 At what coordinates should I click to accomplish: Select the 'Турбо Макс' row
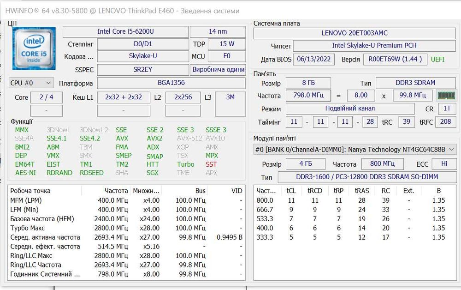(126, 228)
